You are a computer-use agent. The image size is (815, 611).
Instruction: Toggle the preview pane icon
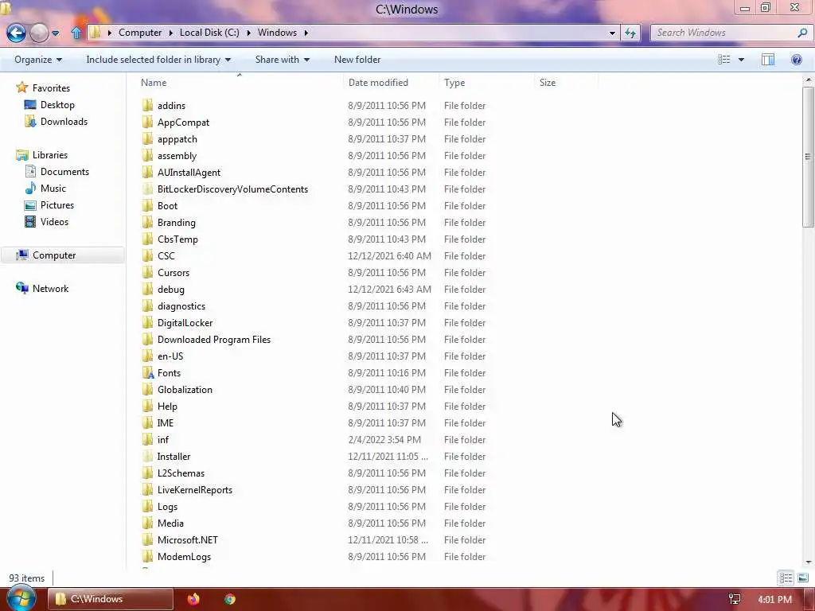tap(768, 60)
